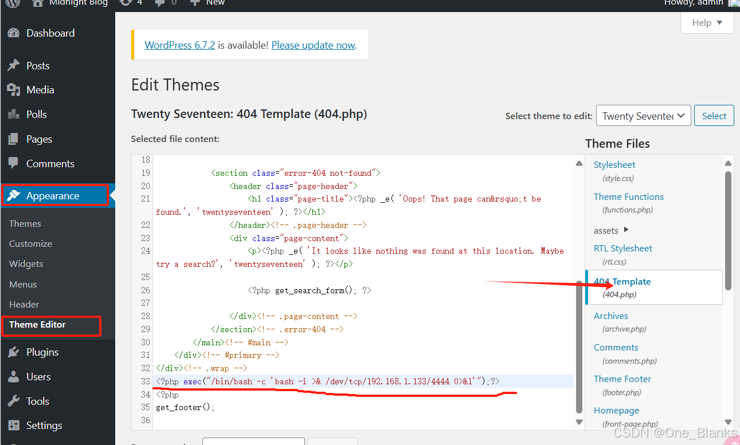Click code line 33 with php exec
This screenshot has height=445, width=740.
(328, 381)
